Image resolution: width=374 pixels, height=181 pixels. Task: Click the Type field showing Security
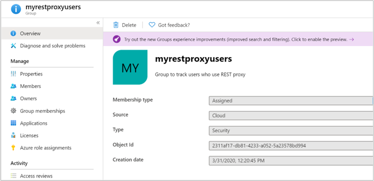tap(291, 131)
